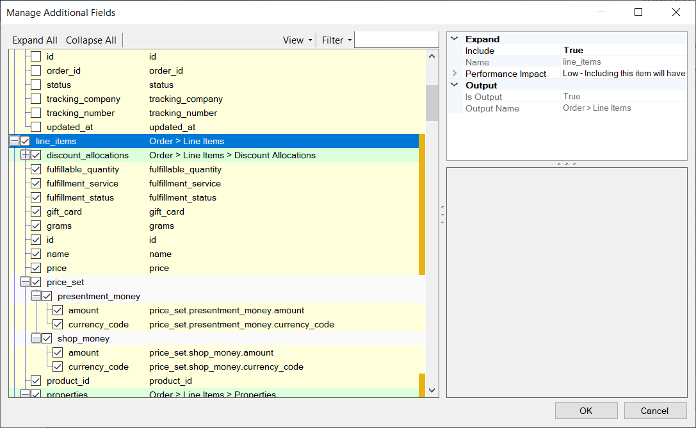Expand the discount_allocations node

(x=24, y=155)
